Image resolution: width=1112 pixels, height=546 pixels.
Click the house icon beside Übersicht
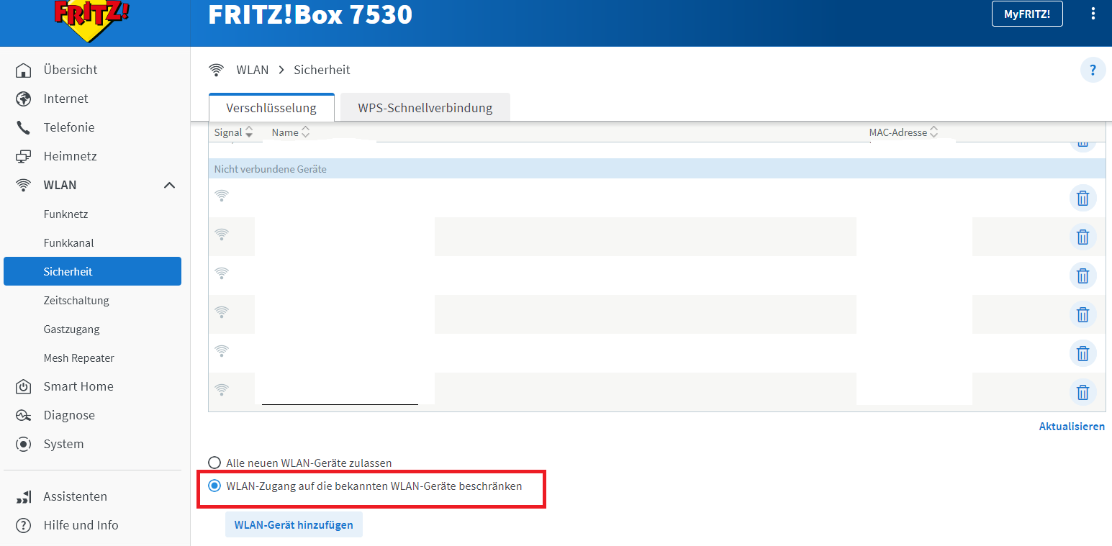[x=24, y=70]
